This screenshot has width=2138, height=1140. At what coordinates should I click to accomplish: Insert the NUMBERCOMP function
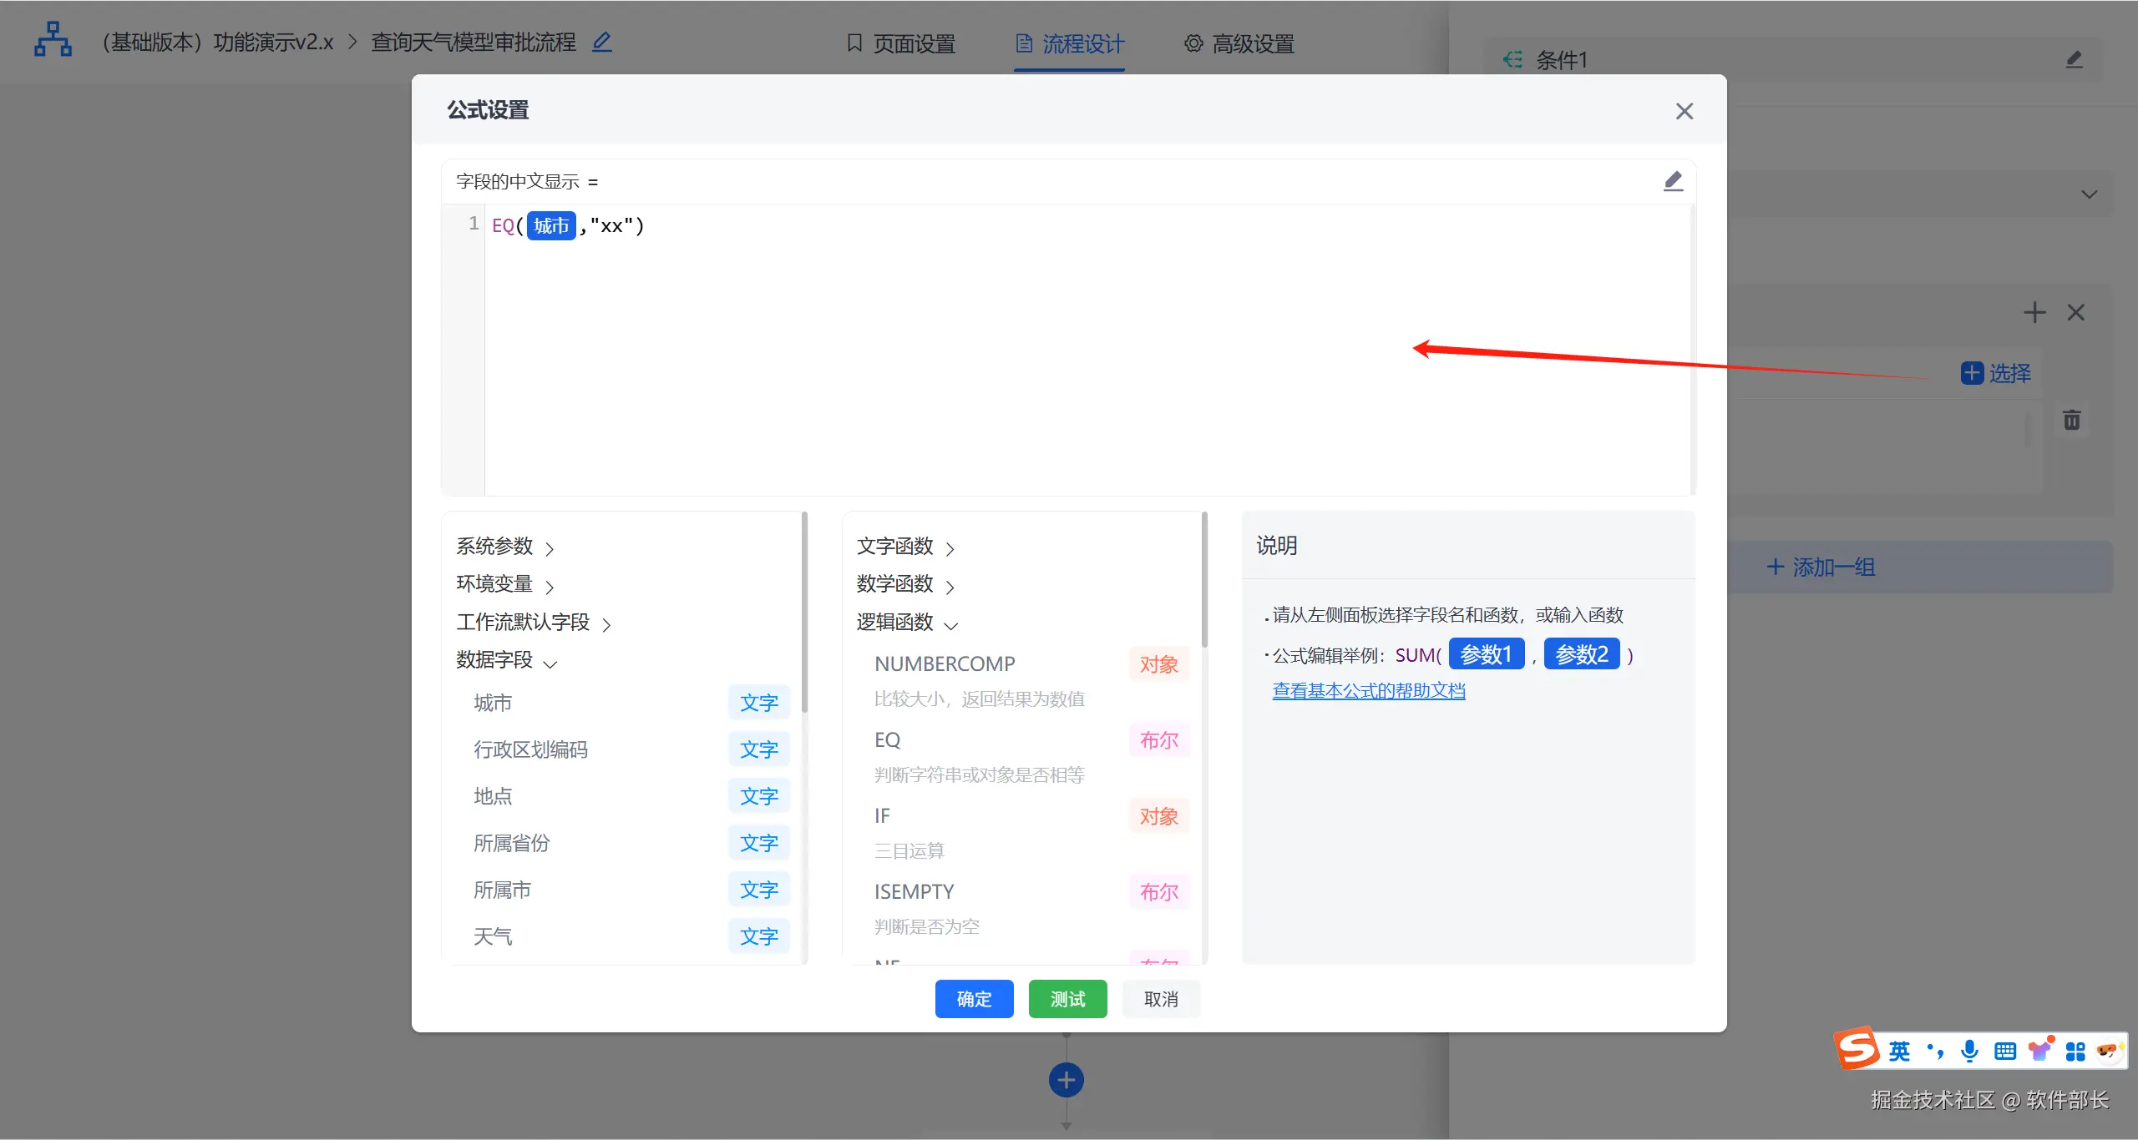tap(1031, 679)
